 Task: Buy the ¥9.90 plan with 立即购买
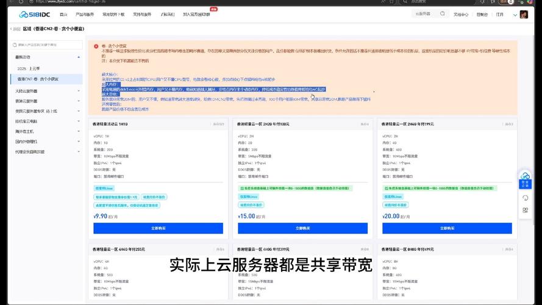click(158, 228)
